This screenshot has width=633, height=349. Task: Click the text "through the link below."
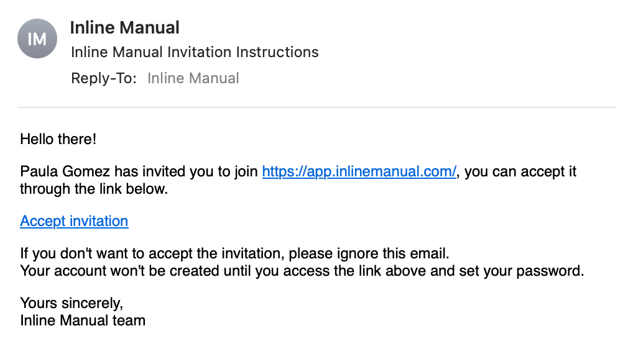click(x=94, y=189)
